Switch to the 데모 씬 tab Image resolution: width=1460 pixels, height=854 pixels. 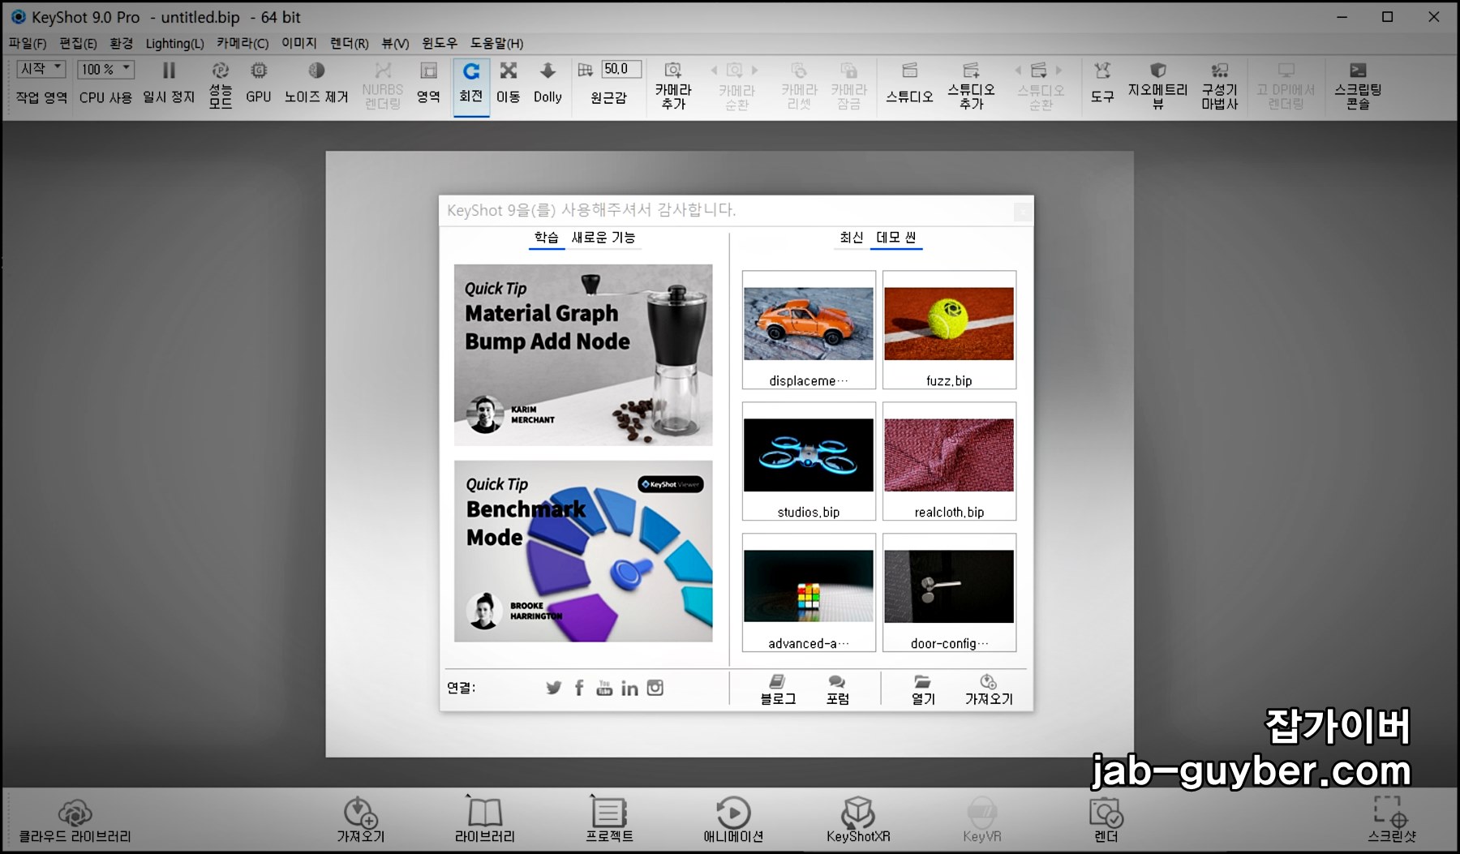click(x=896, y=238)
